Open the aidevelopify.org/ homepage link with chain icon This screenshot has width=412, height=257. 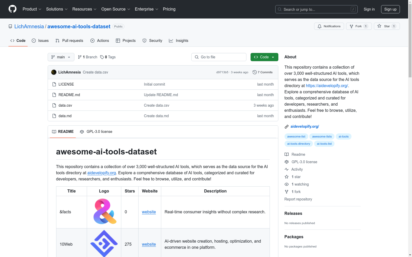point(305,126)
